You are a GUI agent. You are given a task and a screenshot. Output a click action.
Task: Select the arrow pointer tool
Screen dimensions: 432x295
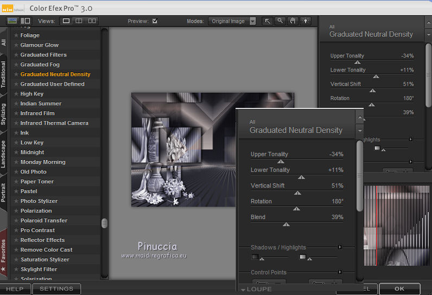[268, 21]
